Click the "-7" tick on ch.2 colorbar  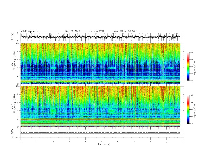pos(192,123)
